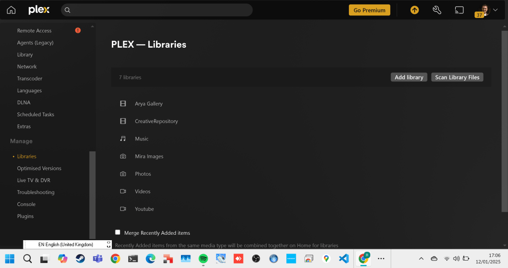Image resolution: width=508 pixels, height=268 pixels.
Task: Click film icon beside Arya Gallery
Action: click(123, 104)
